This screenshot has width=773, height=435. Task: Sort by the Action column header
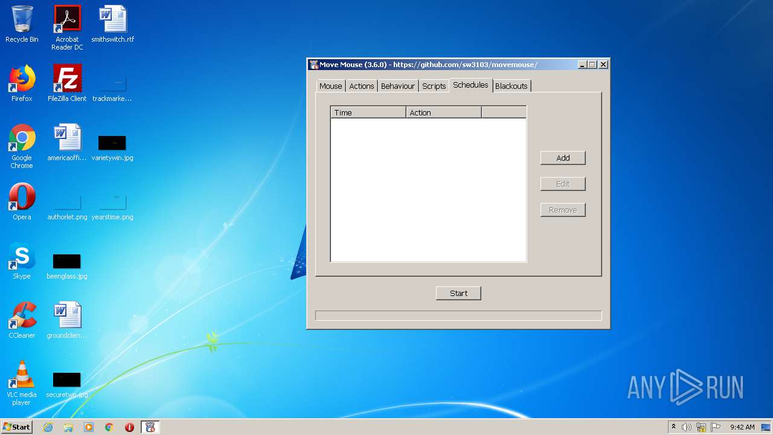[443, 112]
